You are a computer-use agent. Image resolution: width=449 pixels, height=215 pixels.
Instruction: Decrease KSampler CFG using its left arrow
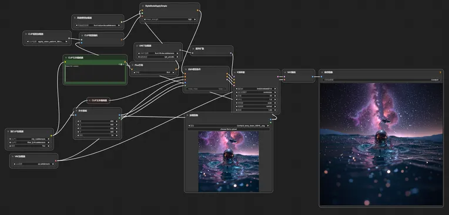(x=236, y=100)
